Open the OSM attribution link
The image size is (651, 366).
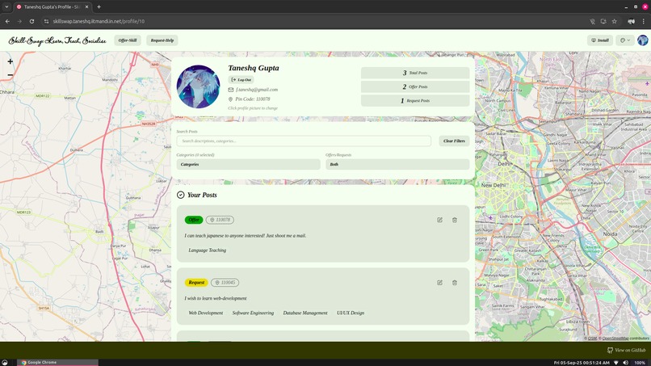[x=593, y=339]
